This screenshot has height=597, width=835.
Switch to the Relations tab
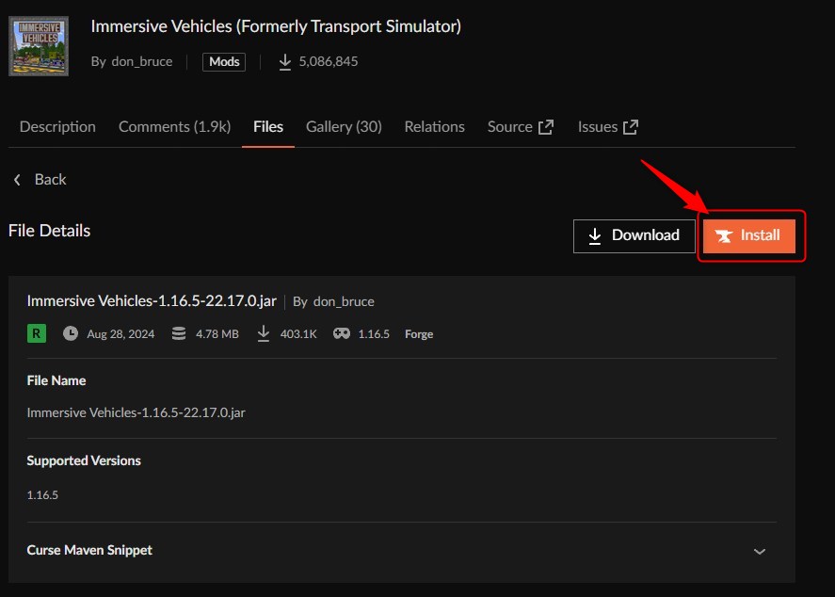[x=434, y=127]
